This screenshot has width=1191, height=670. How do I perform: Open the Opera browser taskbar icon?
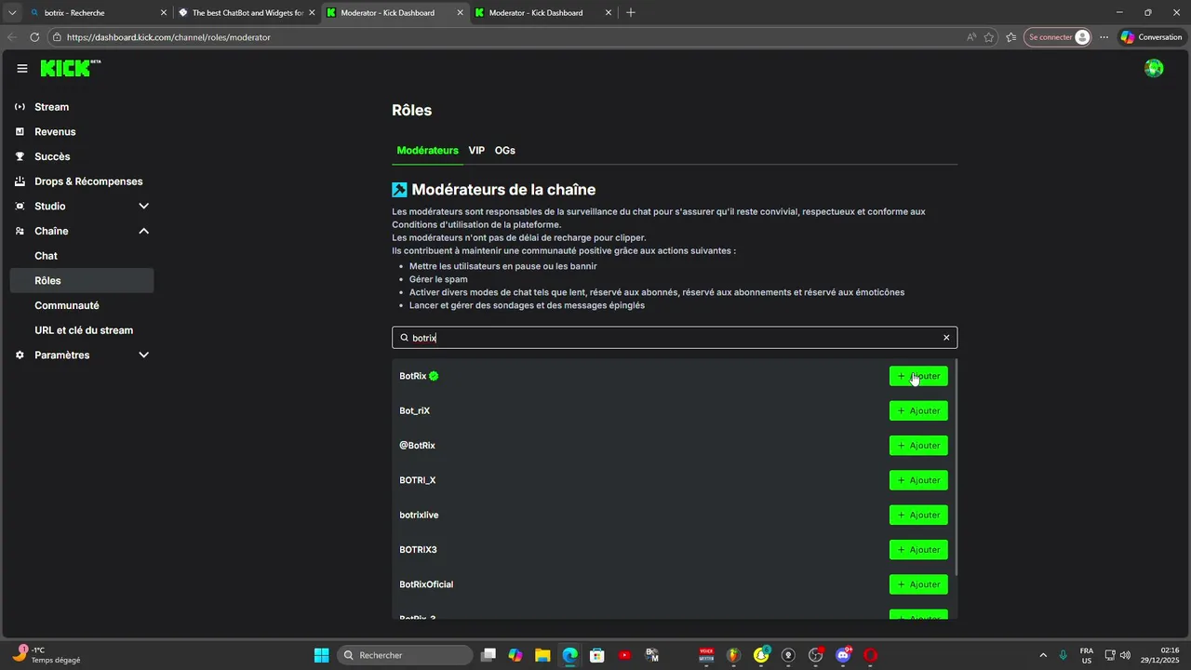point(870,655)
